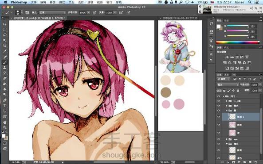The width and height of the screenshot is (263, 164).
Task: Open the 图层 (Layer) menu in menu bar
Action: [x=62, y=2]
